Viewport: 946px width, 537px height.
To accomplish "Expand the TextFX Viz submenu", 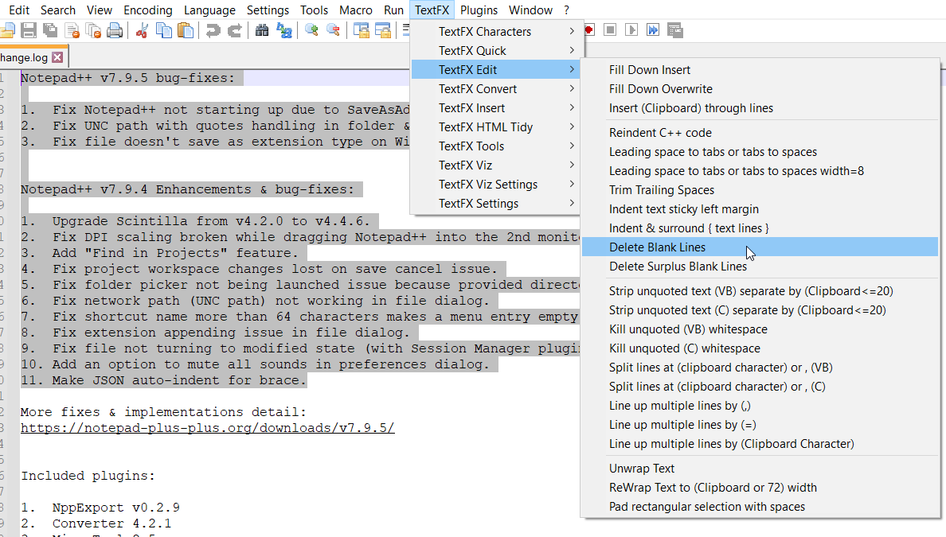I will [x=494, y=165].
